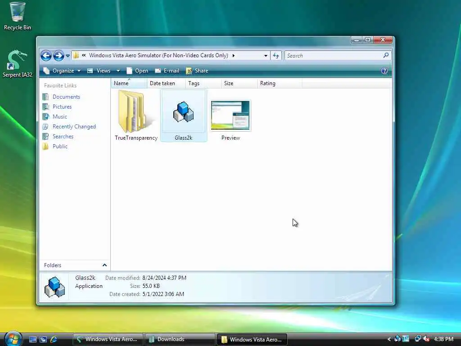Expand the Views dropdown arrow
The image size is (461, 346).
pos(118,71)
